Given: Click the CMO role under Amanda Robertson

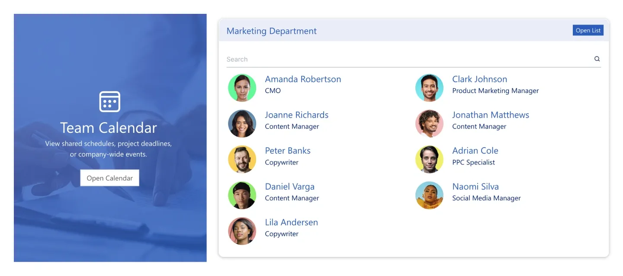Looking at the screenshot, I should tap(273, 91).
